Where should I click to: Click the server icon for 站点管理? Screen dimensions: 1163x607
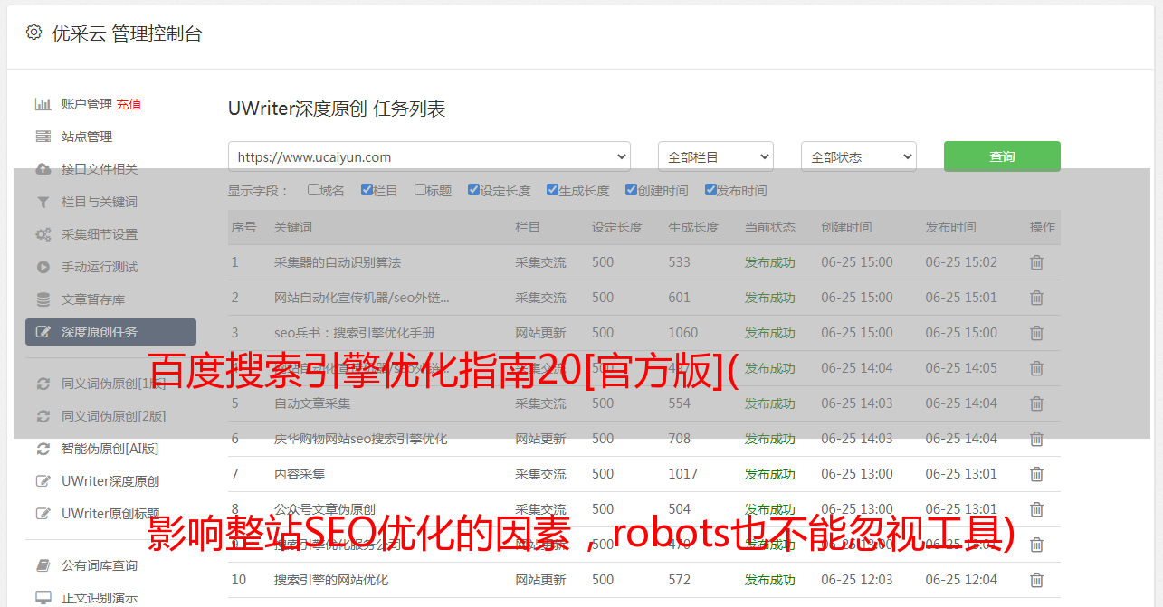pyautogui.click(x=43, y=137)
